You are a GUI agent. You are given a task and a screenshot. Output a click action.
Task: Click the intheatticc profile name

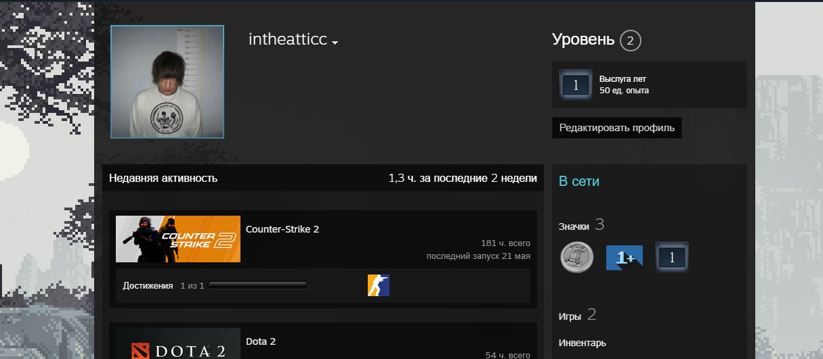coord(288,40)
